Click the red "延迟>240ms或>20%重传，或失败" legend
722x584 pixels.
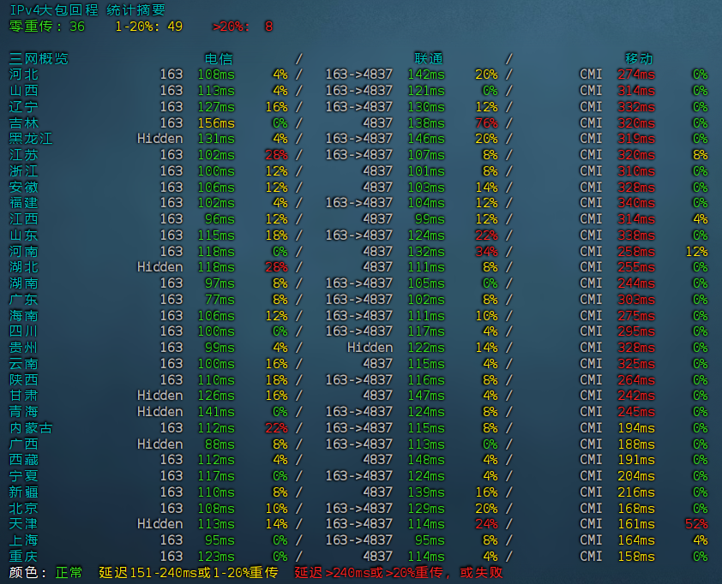(x=399, y=573)
